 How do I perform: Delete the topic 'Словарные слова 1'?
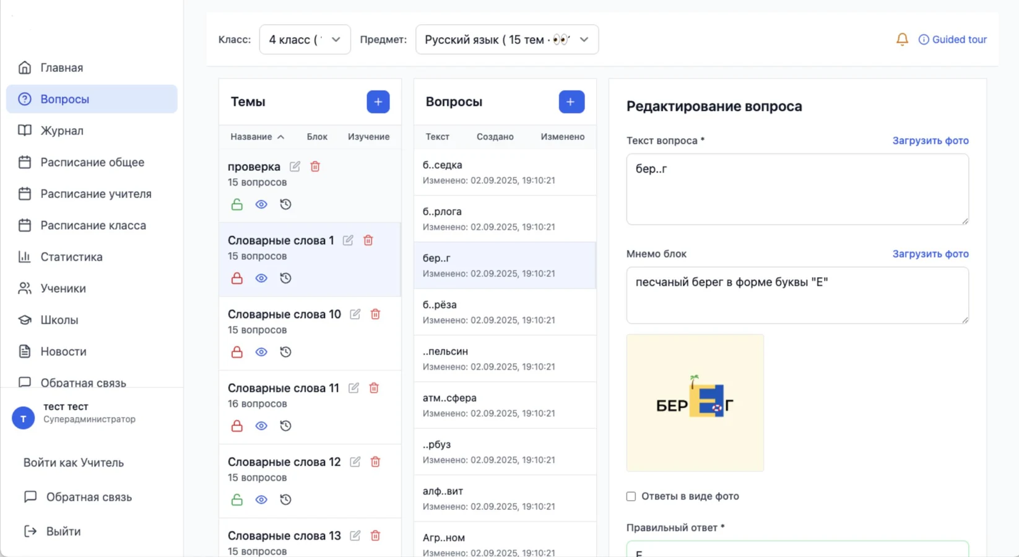pos(368,240)
